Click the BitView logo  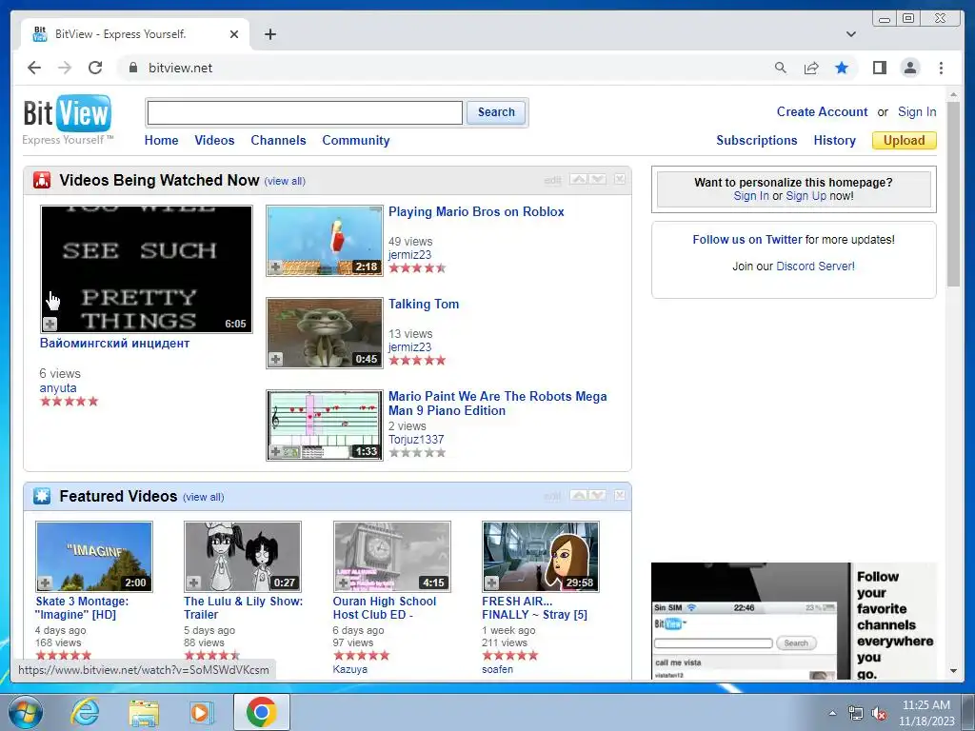[x=68, y=119]
